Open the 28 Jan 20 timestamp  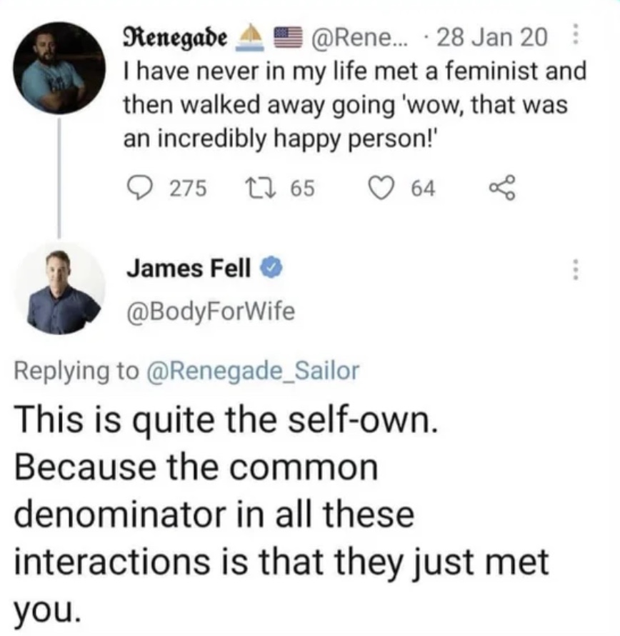pos(492,37)
